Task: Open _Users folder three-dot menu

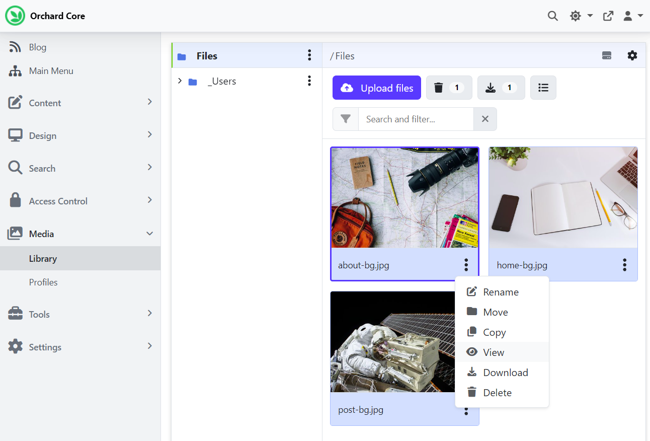Action: click(x=309, y=81)
